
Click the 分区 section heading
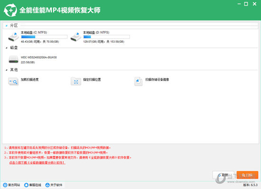point(14,26)
